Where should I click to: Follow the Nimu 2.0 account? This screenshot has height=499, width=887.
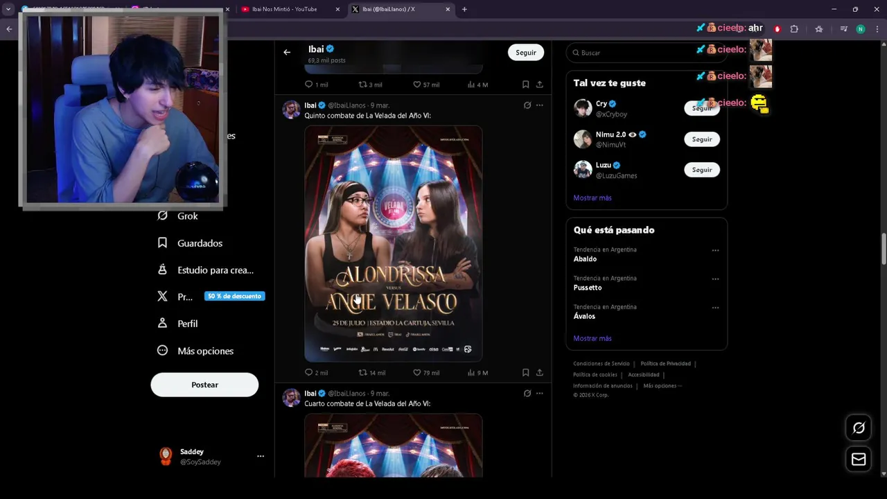pos(702,139)
